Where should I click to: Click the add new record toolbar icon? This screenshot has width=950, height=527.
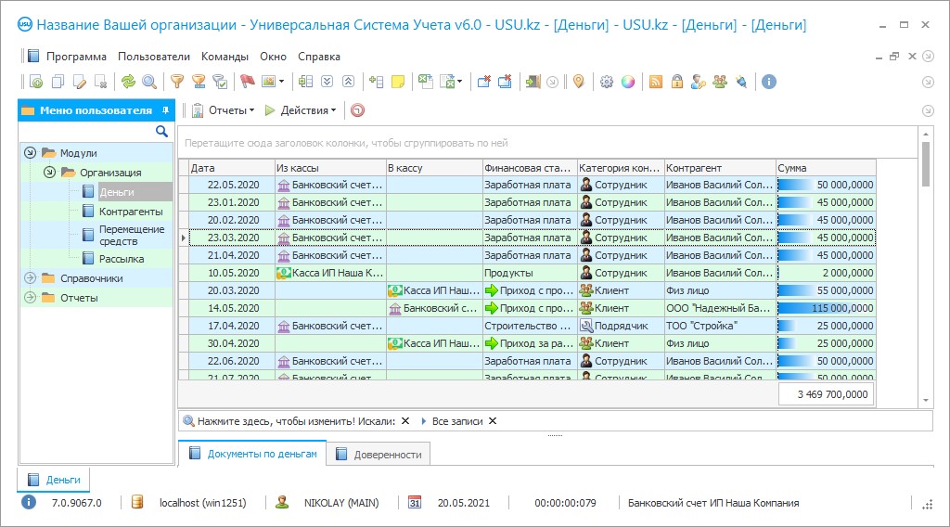pos(36,82)
